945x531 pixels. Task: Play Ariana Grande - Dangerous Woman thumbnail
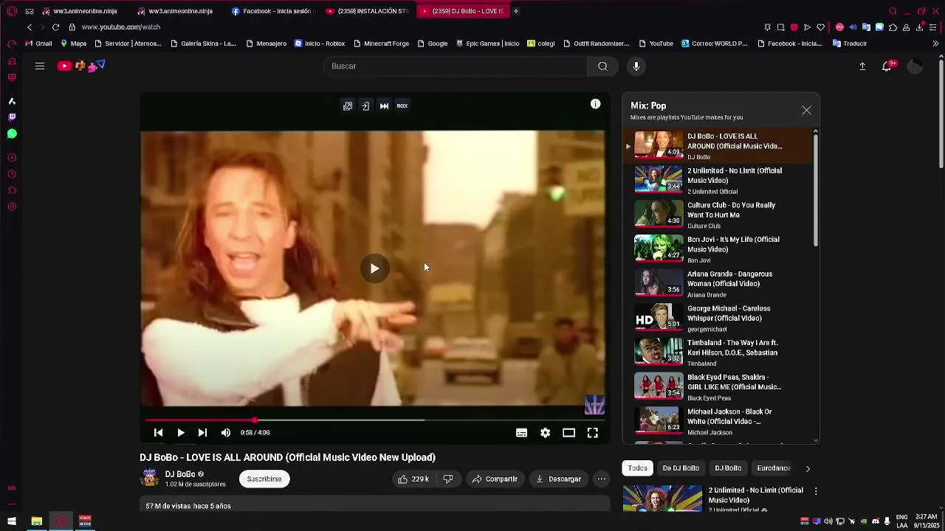click(x=659, y=283)
